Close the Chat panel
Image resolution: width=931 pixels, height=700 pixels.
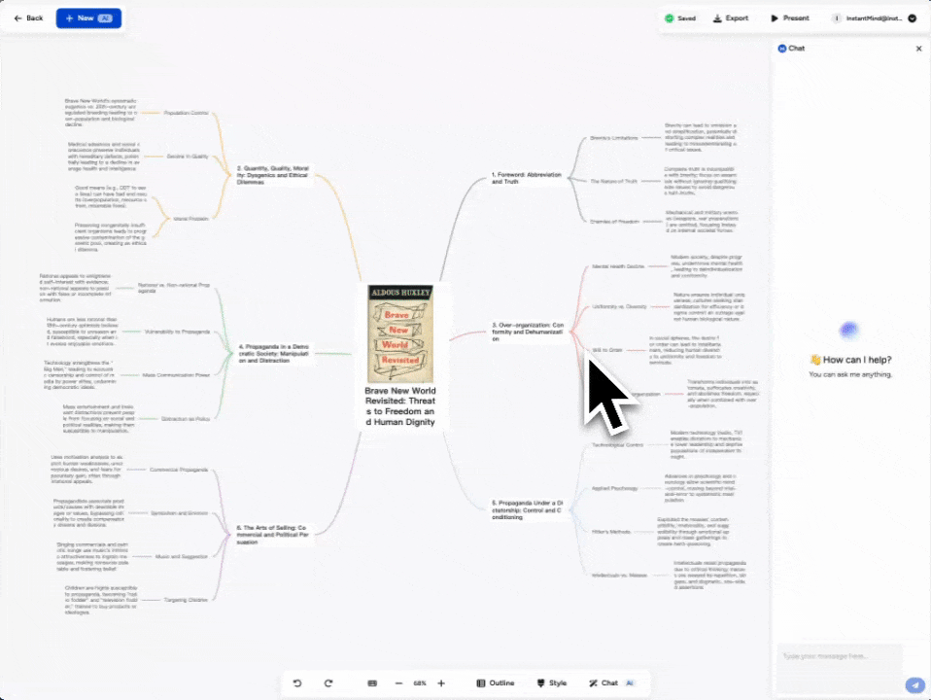coord(918,49)
